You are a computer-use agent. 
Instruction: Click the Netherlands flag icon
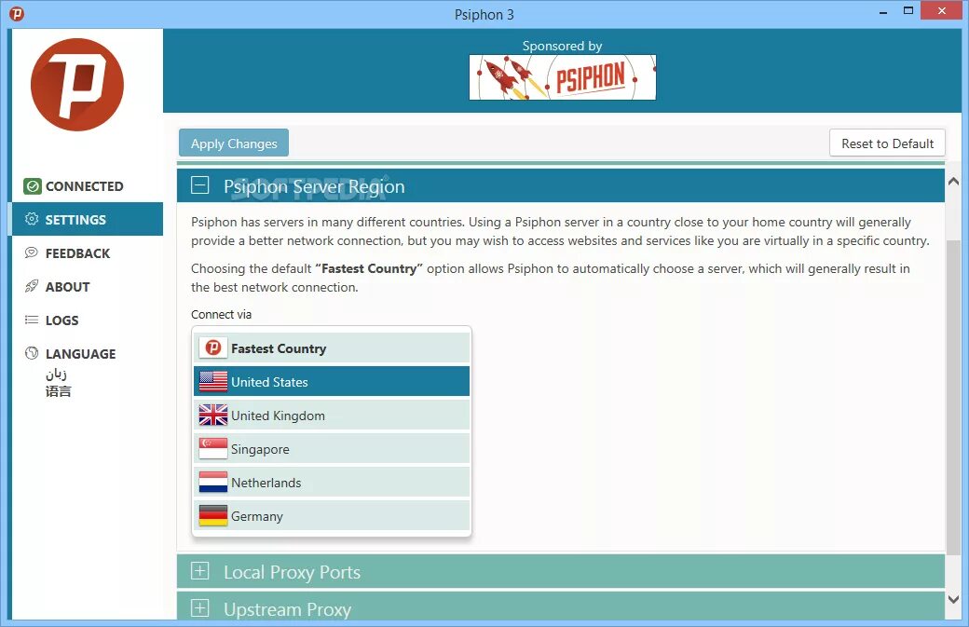213,482
